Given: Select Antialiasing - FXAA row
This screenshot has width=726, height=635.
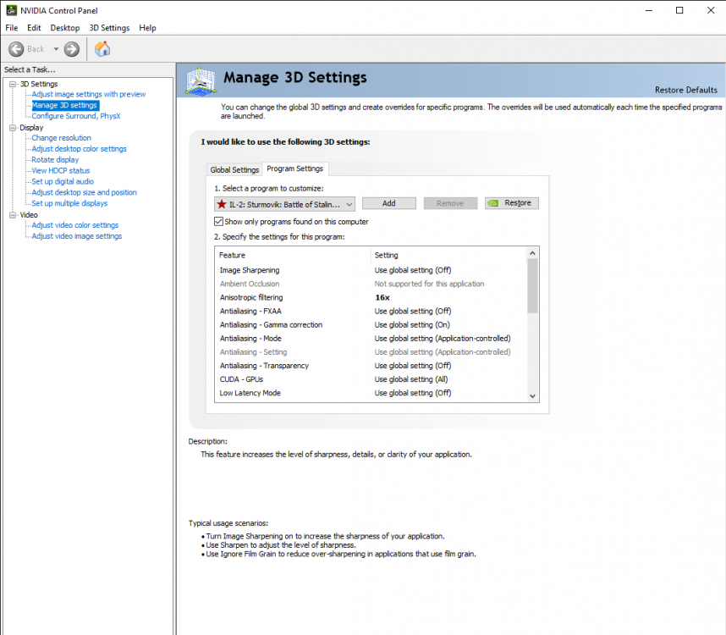Looking at the screenshot, I should (371, 311).
